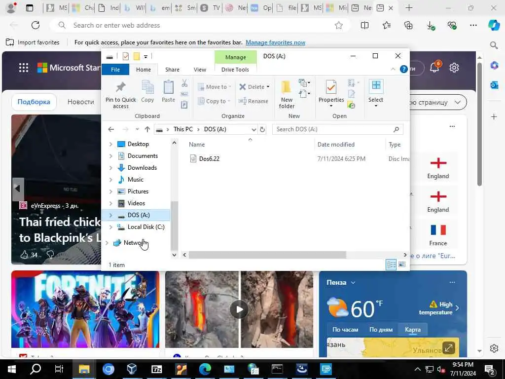This screenshot has width=505, height=379.
Task: Click the New folder icon in title bar
Action: [137, 56]
